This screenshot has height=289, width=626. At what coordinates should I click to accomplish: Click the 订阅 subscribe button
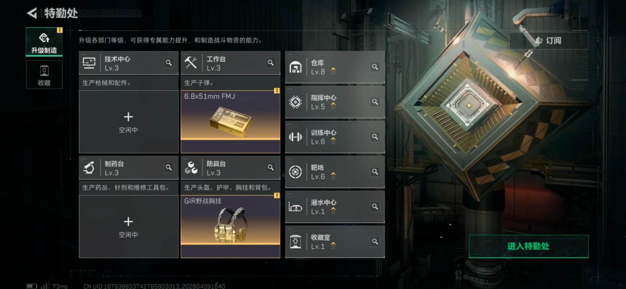549,40
